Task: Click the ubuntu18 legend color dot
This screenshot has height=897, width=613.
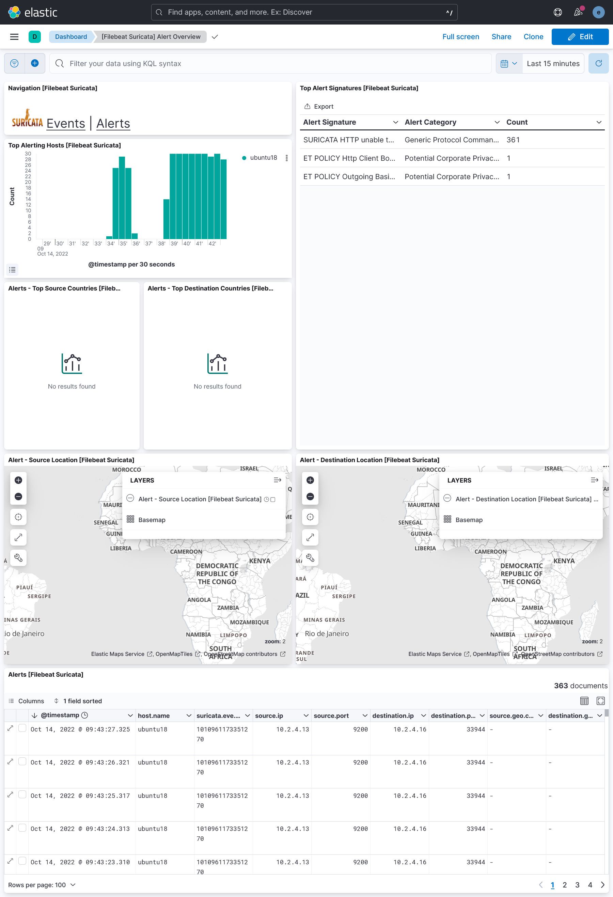Action: 244,158
